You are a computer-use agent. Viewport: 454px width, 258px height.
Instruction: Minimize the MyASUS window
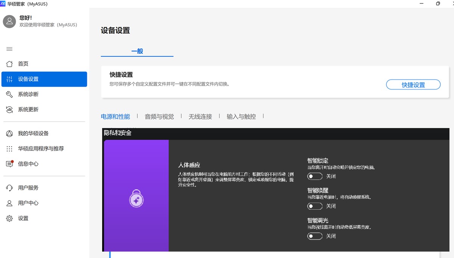click(422, 4)
